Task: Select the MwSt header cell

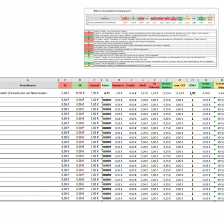Action: [x=142, y=85]
